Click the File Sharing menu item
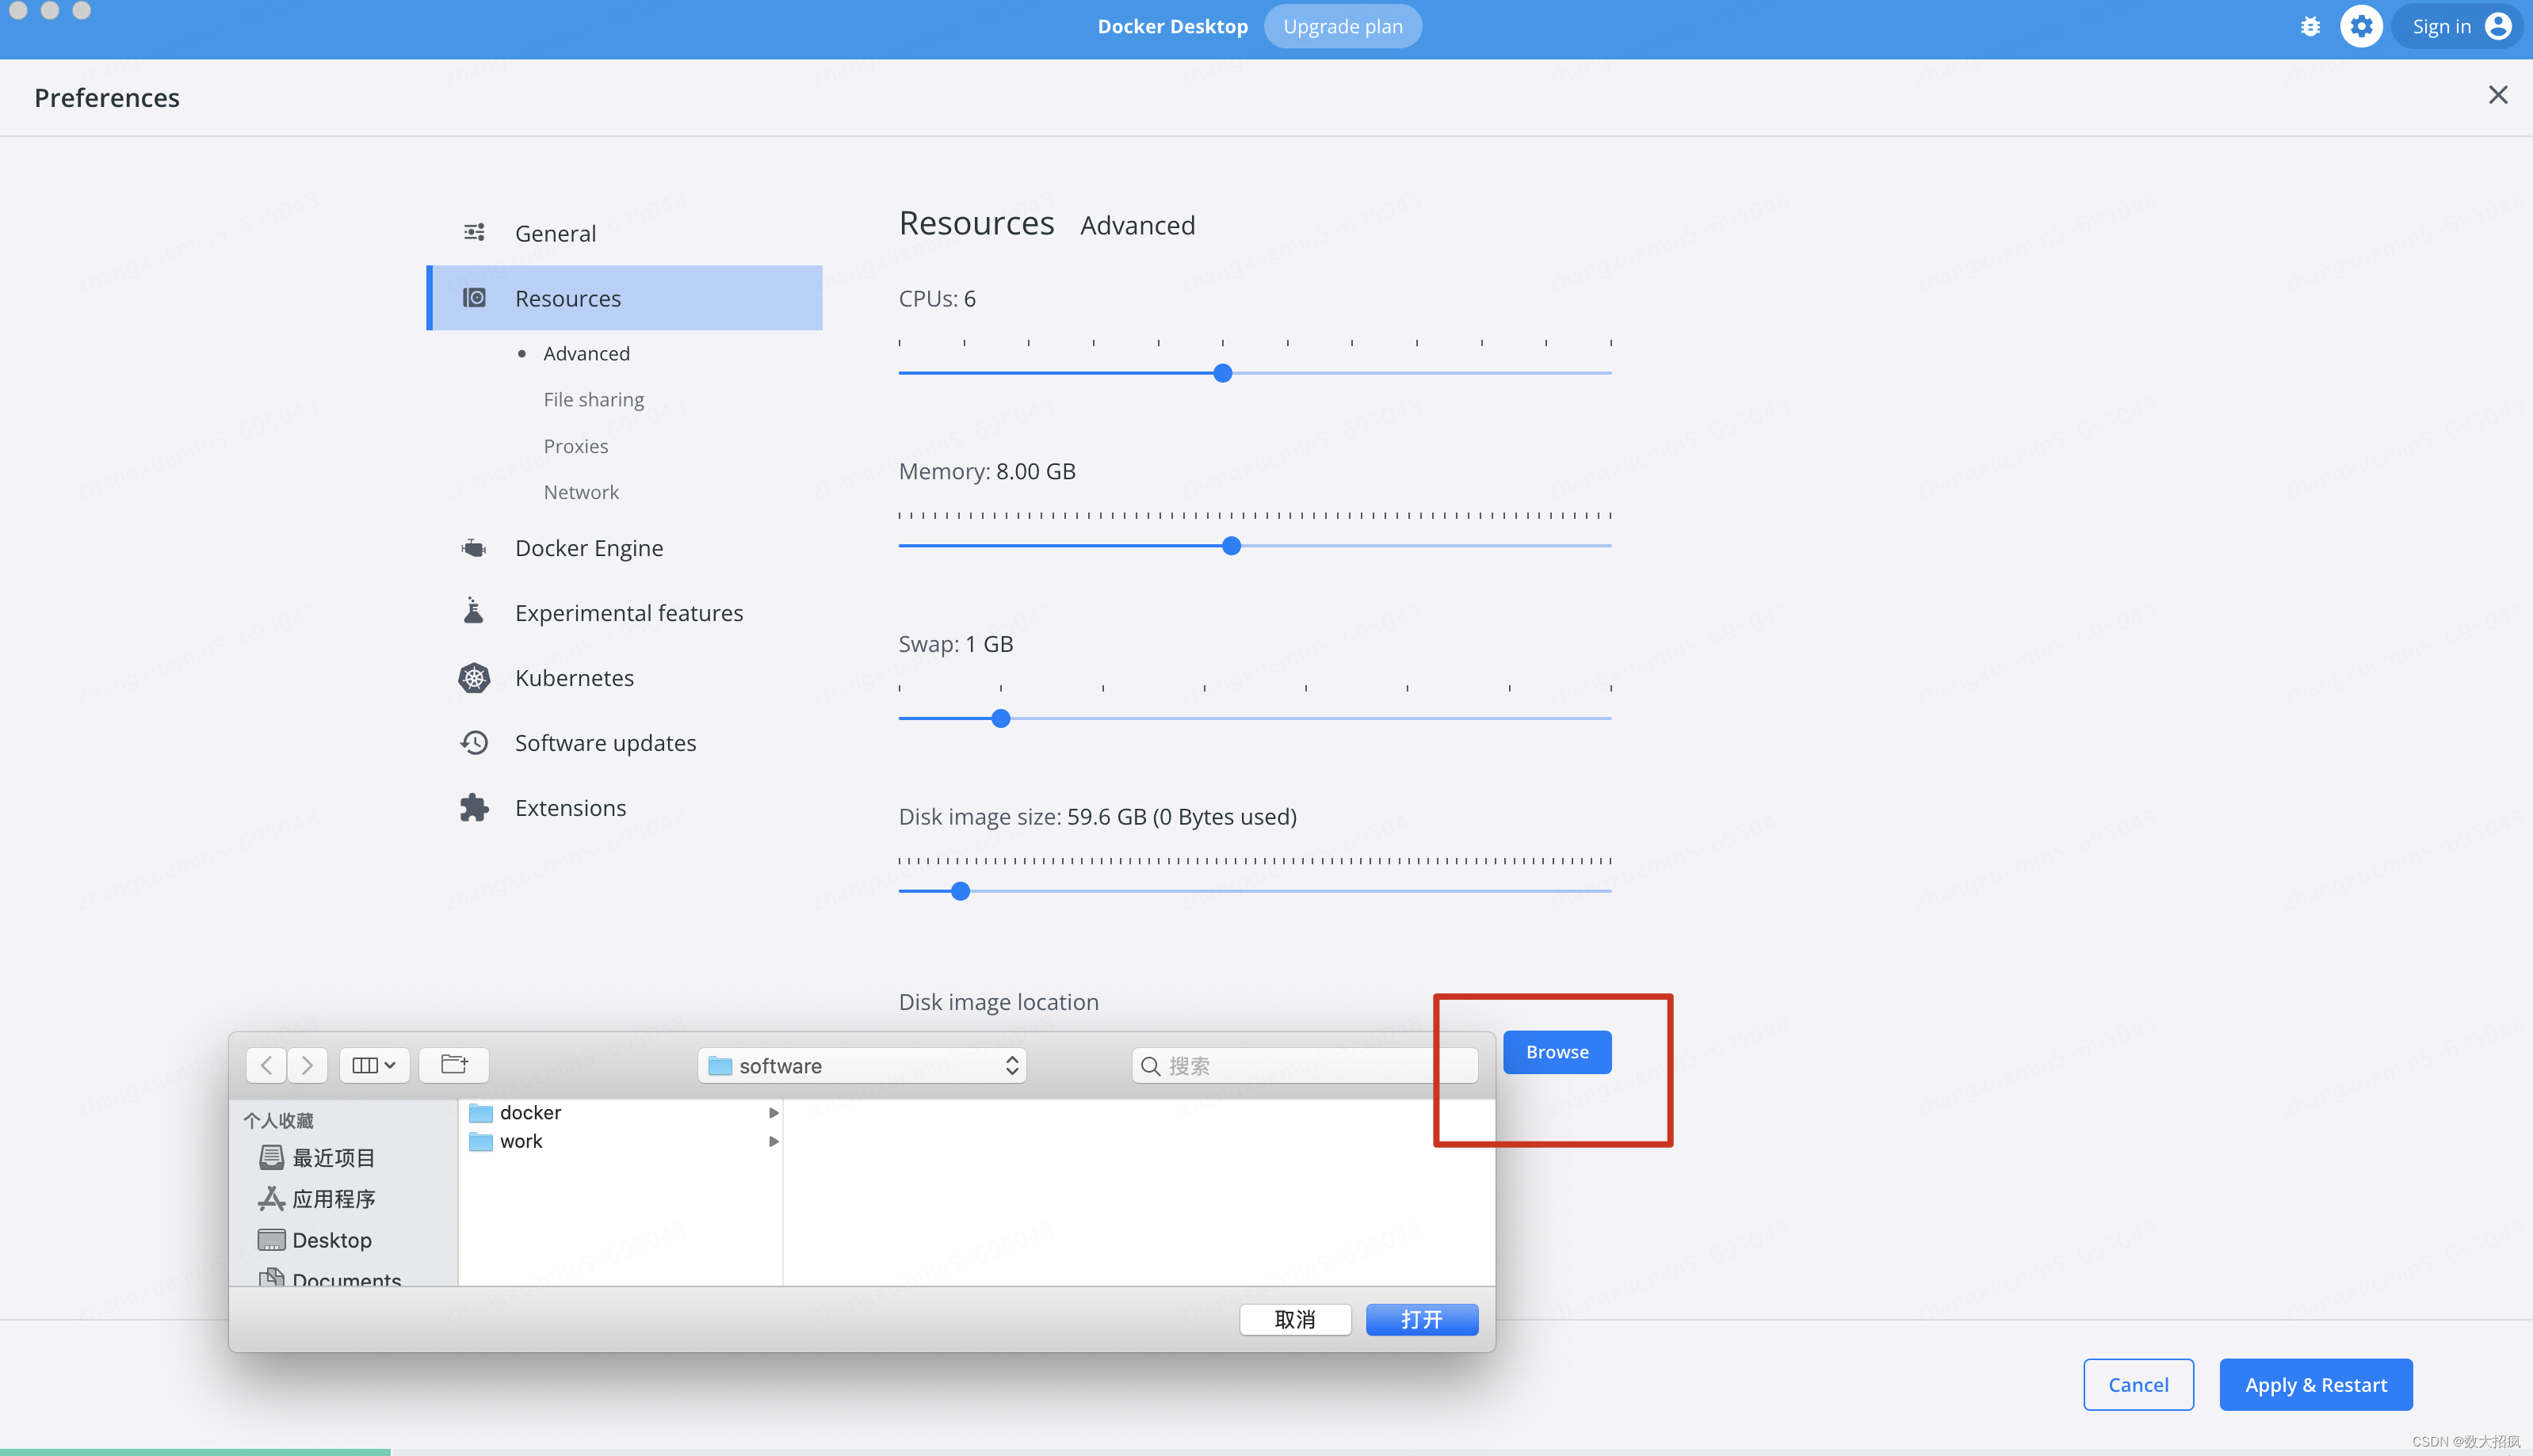2533x1456 pixels. point(594,398)
